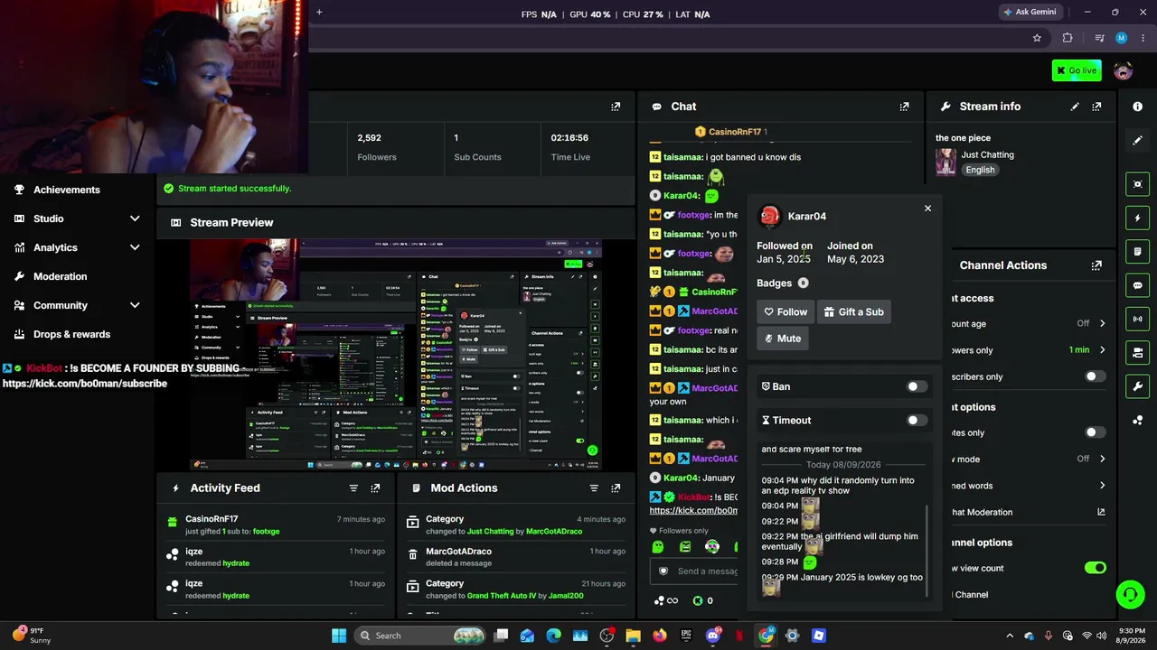The width and height of the screenshot is (1157, 650).
Task: Click the Badges count indicator
Action: [803, 283]
